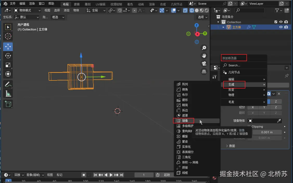Image resolution: width=293 pixels, height=183 pixels.
Task: Toggle snapping magnet
Action: [x=120, y=10]
